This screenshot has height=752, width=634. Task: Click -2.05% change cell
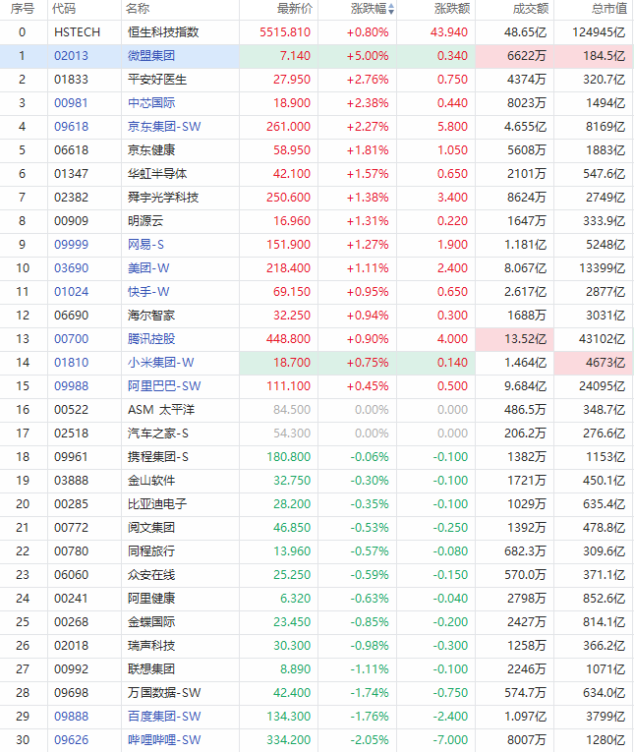coord(370,739)
